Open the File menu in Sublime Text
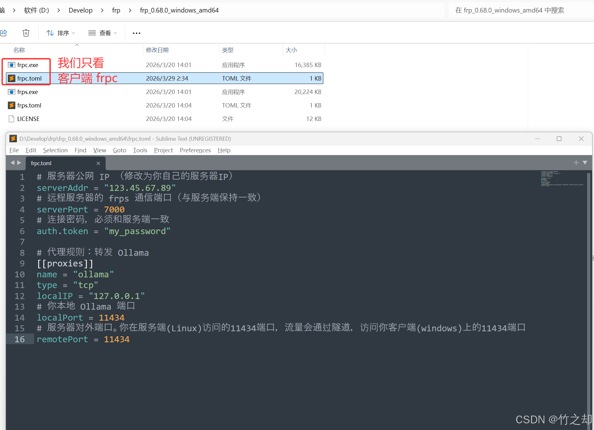The image size is (594, 430). 14,150
